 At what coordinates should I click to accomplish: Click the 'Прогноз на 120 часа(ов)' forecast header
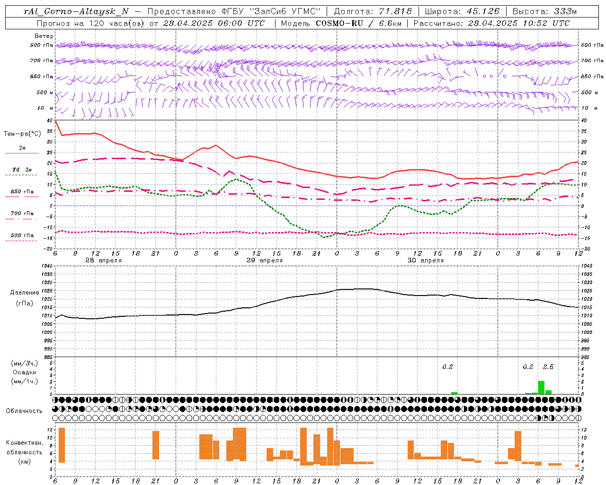click(91, 23)
